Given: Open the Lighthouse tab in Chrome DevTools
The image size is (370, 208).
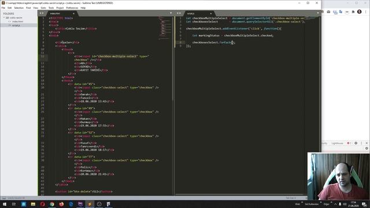Looking at the screenshot, I should (x=337, y=143).
